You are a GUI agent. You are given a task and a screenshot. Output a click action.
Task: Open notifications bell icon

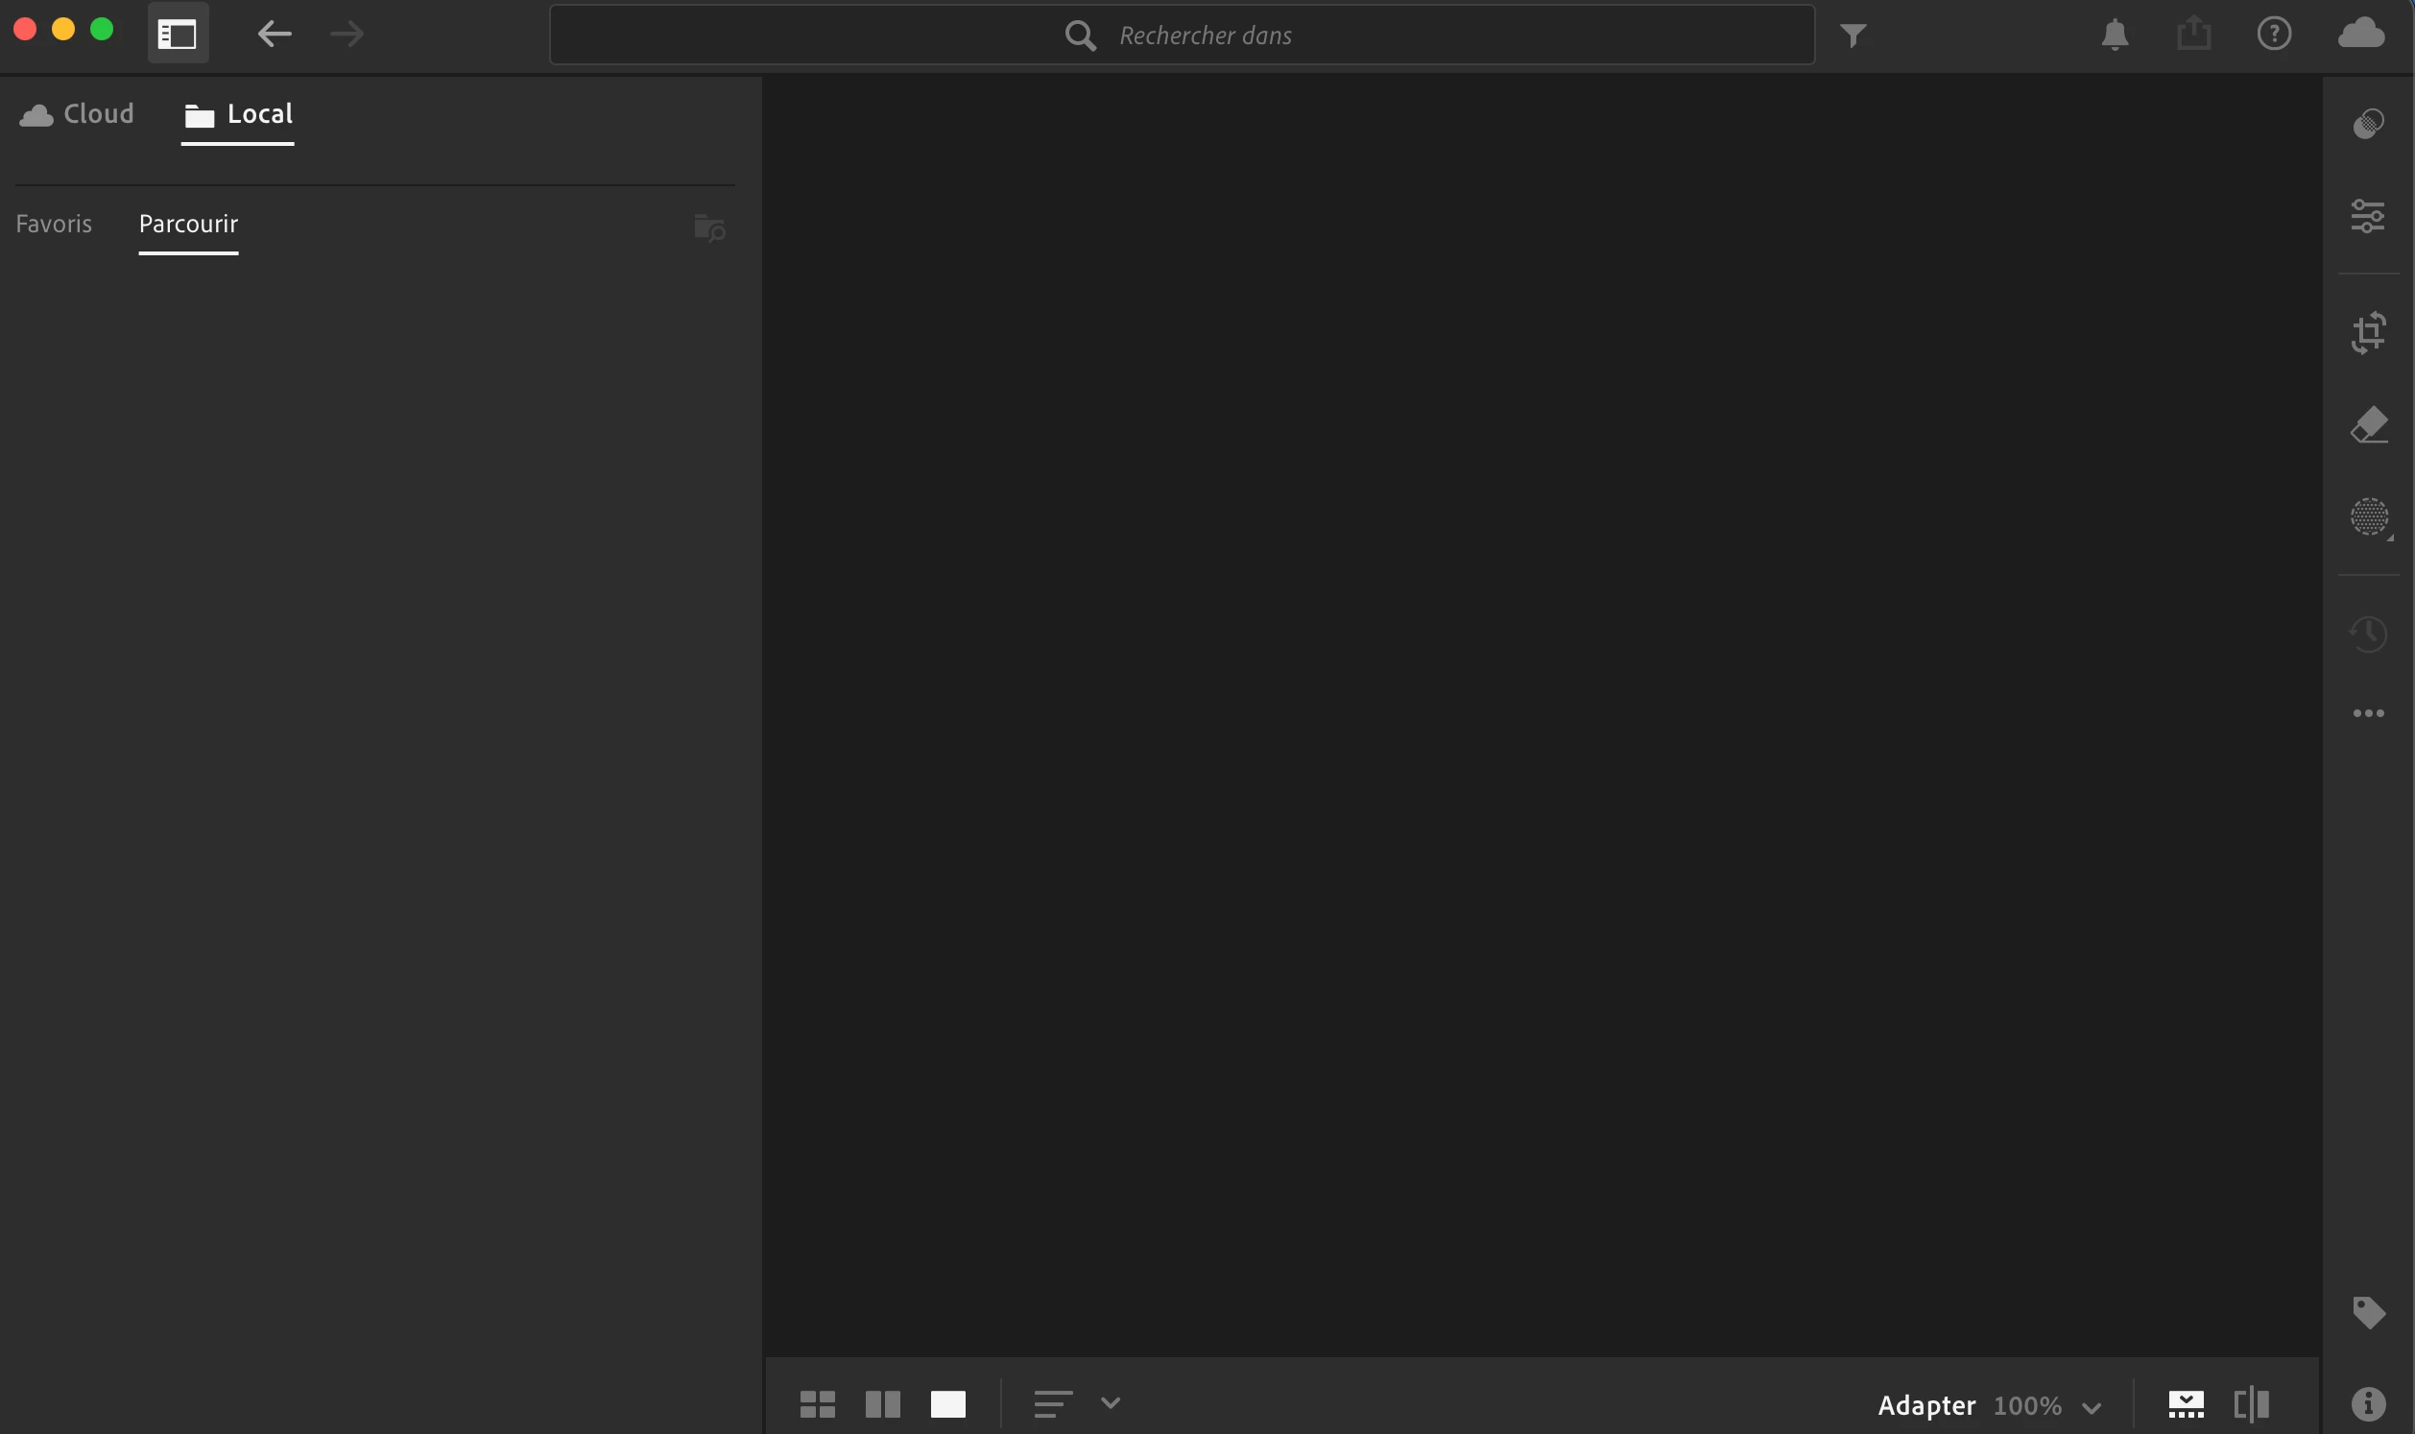[x=2115, y=35]
